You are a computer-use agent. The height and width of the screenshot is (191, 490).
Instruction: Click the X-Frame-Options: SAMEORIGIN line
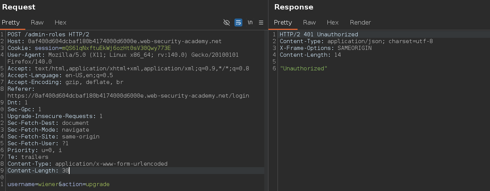tap(326, 48)
